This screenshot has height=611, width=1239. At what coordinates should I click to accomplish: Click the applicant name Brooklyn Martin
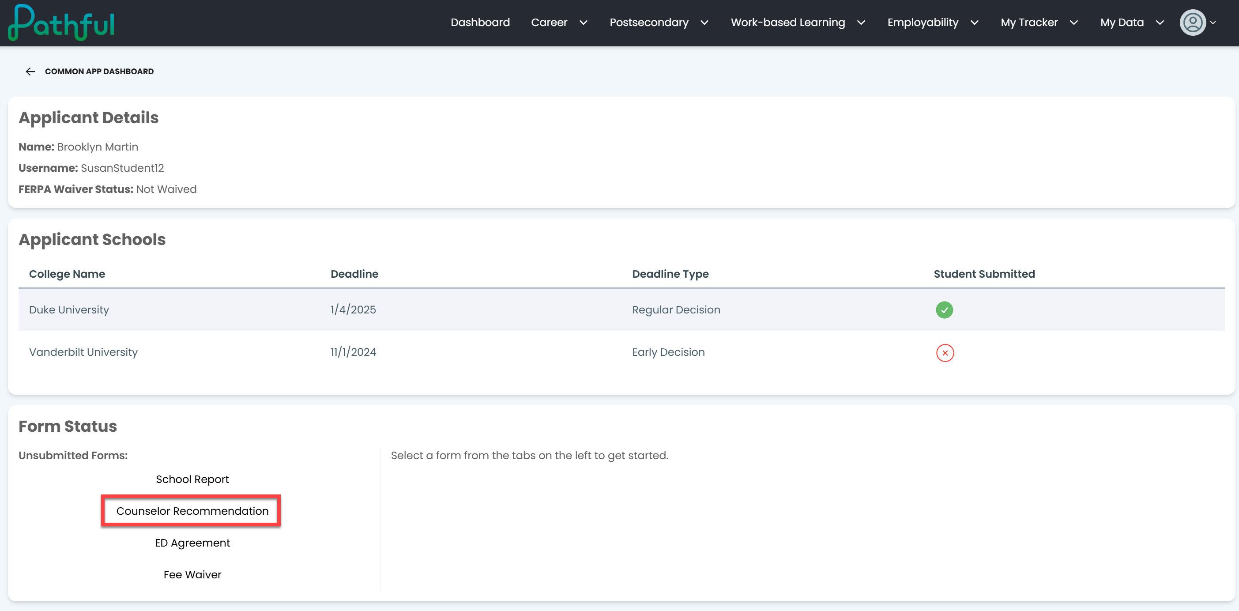tap(98, 147)
